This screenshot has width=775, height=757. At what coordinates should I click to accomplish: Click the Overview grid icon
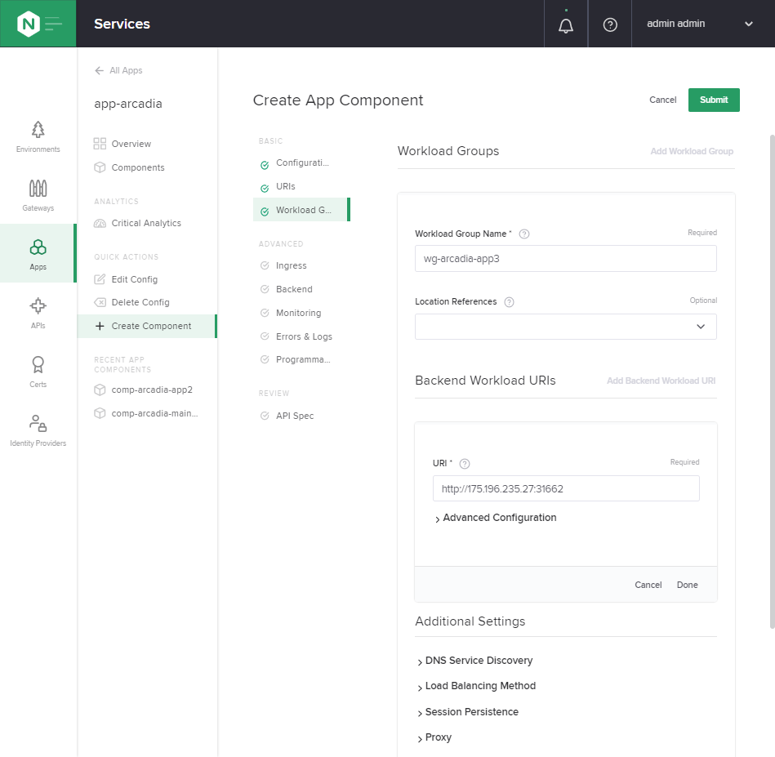[100, 144]
